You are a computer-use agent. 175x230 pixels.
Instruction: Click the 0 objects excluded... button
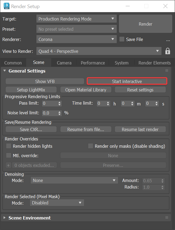[34, 165]
